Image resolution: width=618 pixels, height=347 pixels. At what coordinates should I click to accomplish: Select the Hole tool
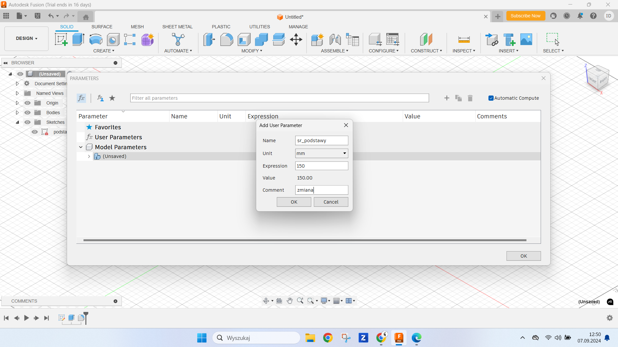point(113,40)
